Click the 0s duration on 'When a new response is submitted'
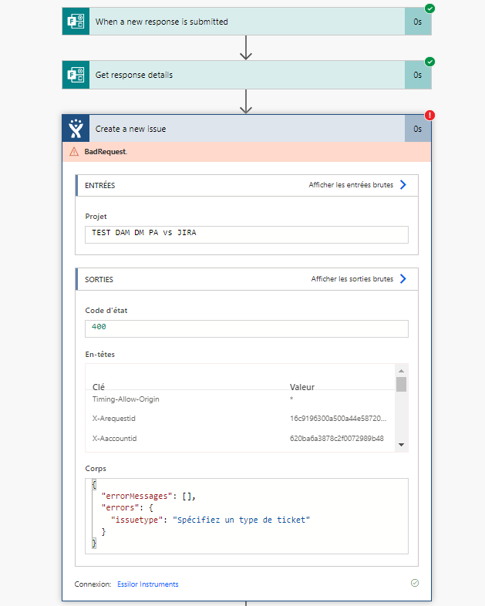485x606 pixels. 417,22
